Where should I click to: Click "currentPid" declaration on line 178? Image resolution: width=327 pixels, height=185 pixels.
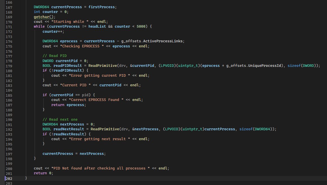[x=66, y=61]
